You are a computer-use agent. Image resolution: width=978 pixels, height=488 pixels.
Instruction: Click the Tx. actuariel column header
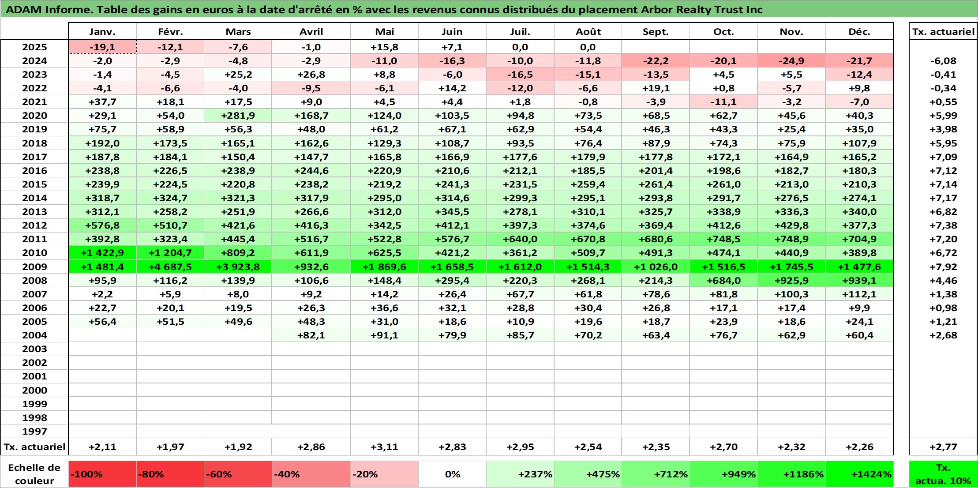[x=943, y=31]
